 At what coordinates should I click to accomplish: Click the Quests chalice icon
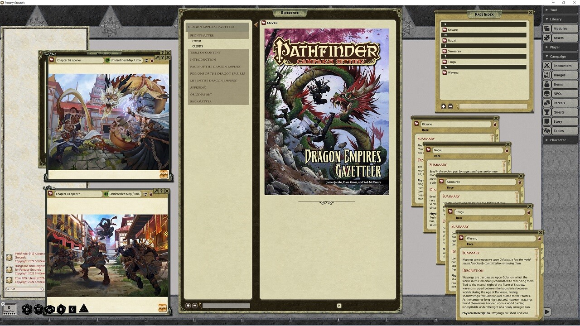pos(547,112)
